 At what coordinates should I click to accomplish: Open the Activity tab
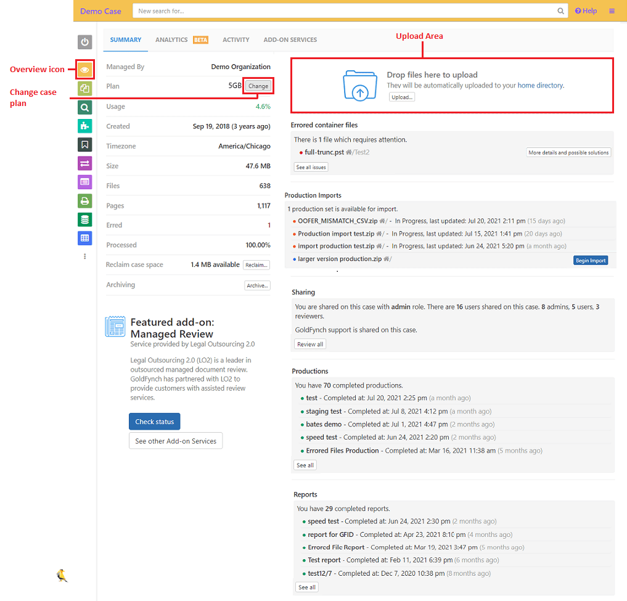(236, 39)
